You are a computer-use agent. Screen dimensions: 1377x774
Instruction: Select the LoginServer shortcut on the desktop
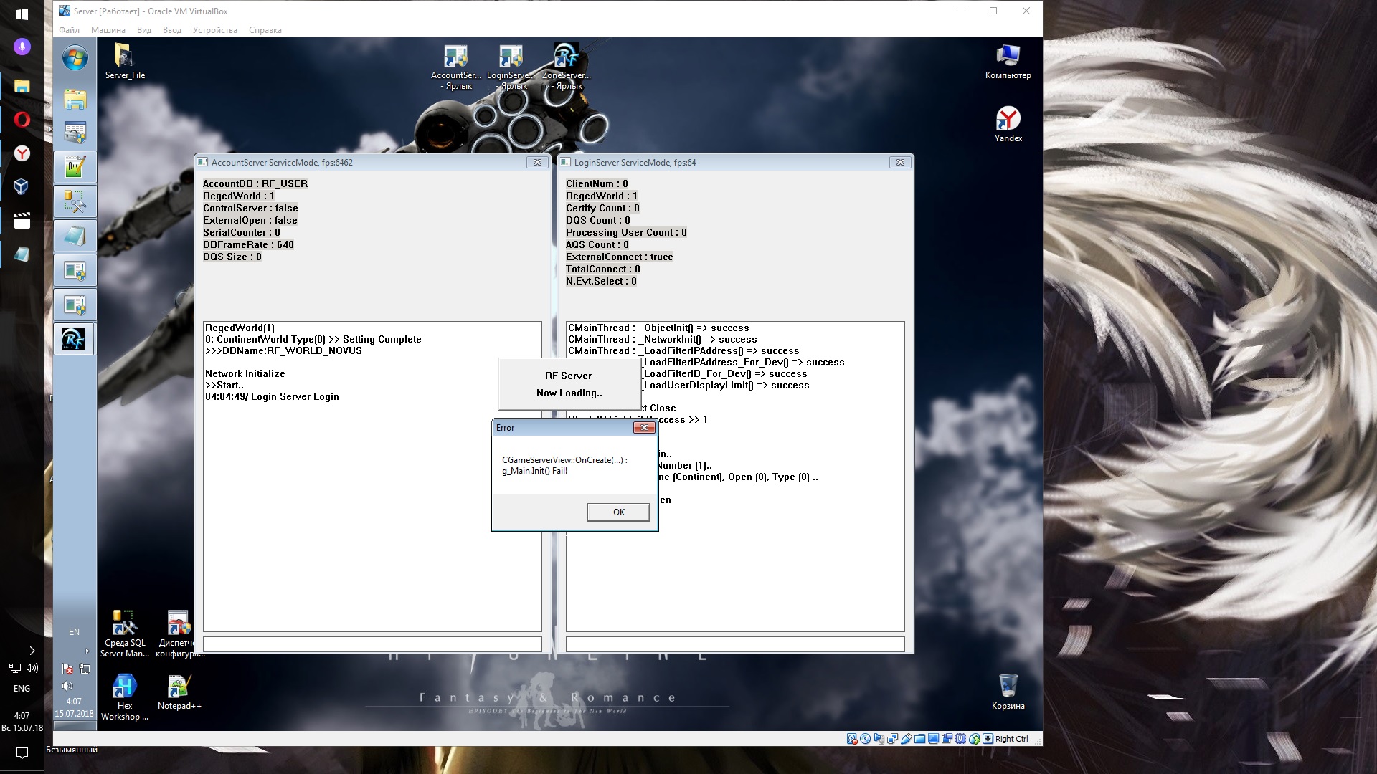511,67
